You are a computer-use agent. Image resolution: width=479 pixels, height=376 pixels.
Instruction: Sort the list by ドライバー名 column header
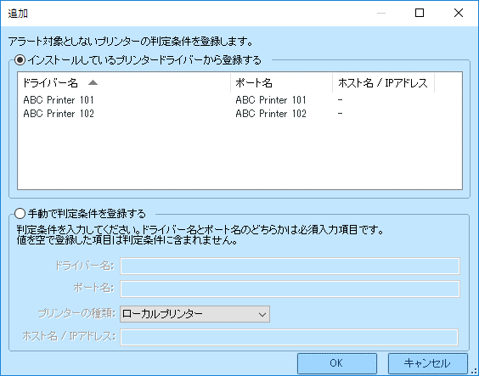pos(124,82)
